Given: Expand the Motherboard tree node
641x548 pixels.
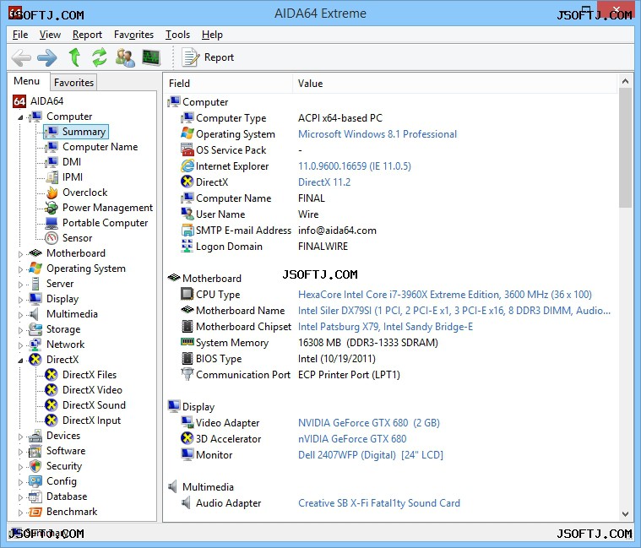Looking at the screenshot, I should (20, 254).
